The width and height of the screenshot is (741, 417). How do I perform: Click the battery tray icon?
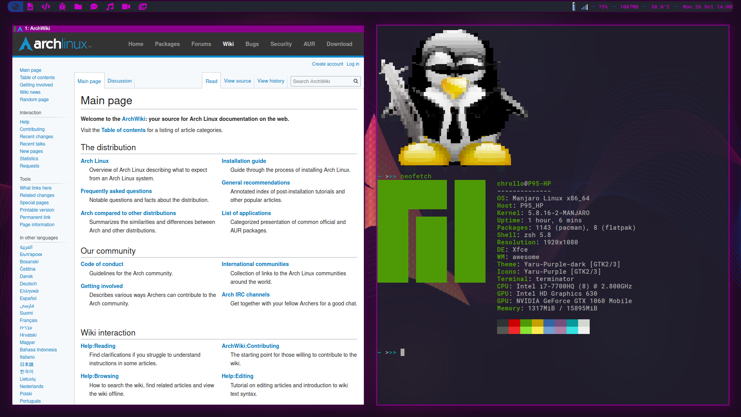click(x=574, y=7)
